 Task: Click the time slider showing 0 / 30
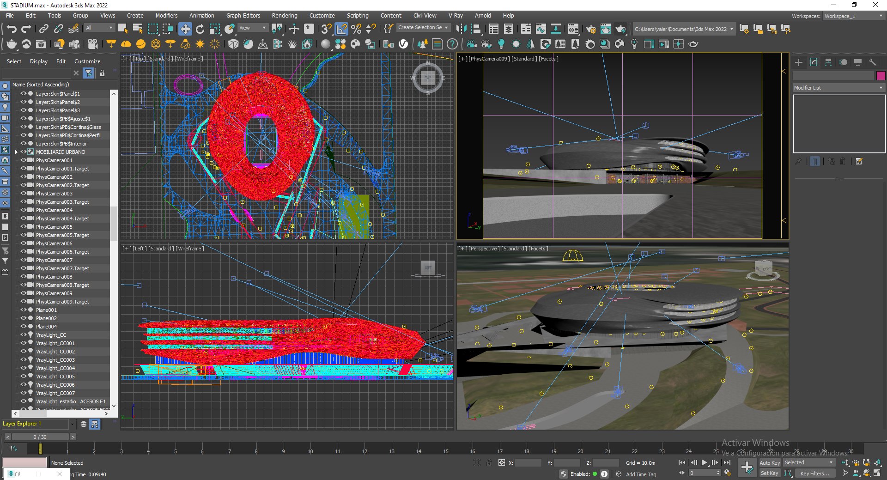(40, 437)
